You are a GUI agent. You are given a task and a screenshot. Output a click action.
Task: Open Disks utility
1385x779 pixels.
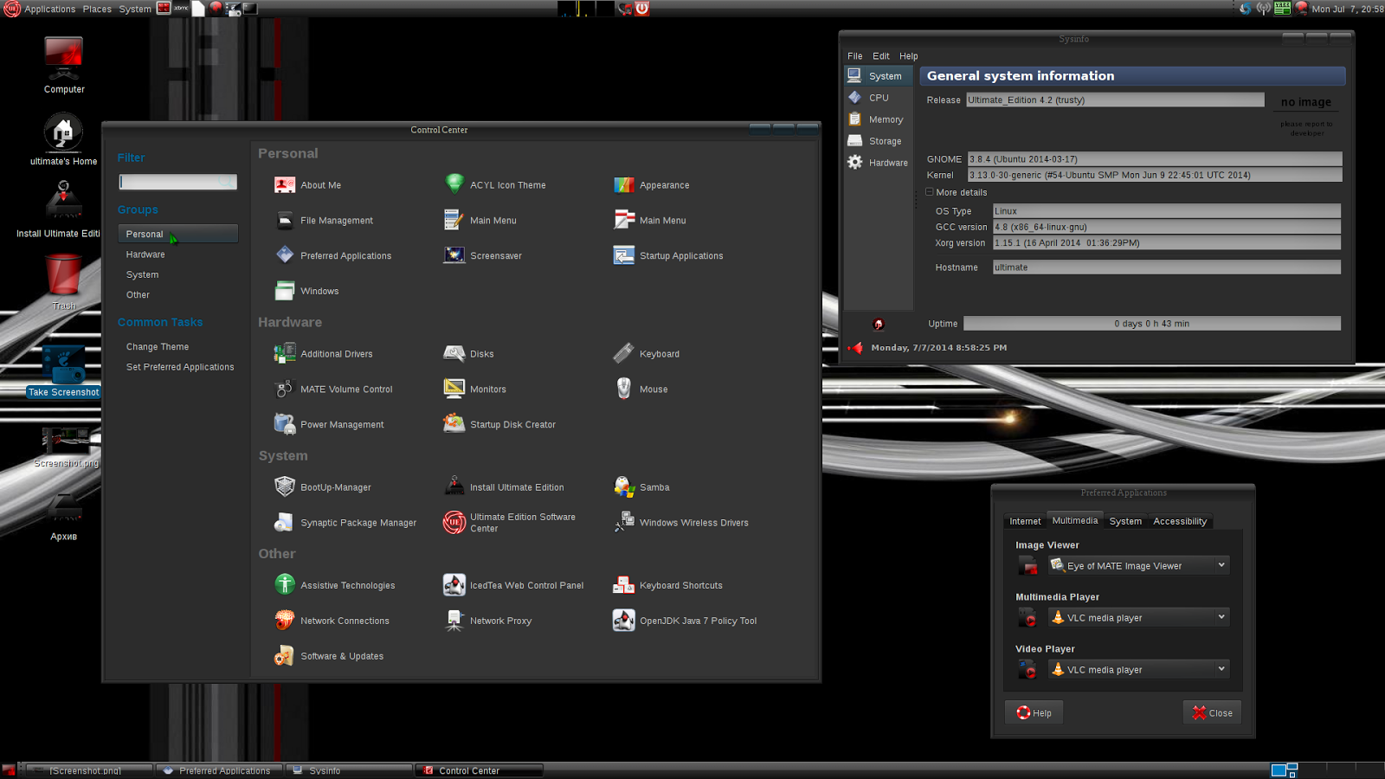click(470, 354)
